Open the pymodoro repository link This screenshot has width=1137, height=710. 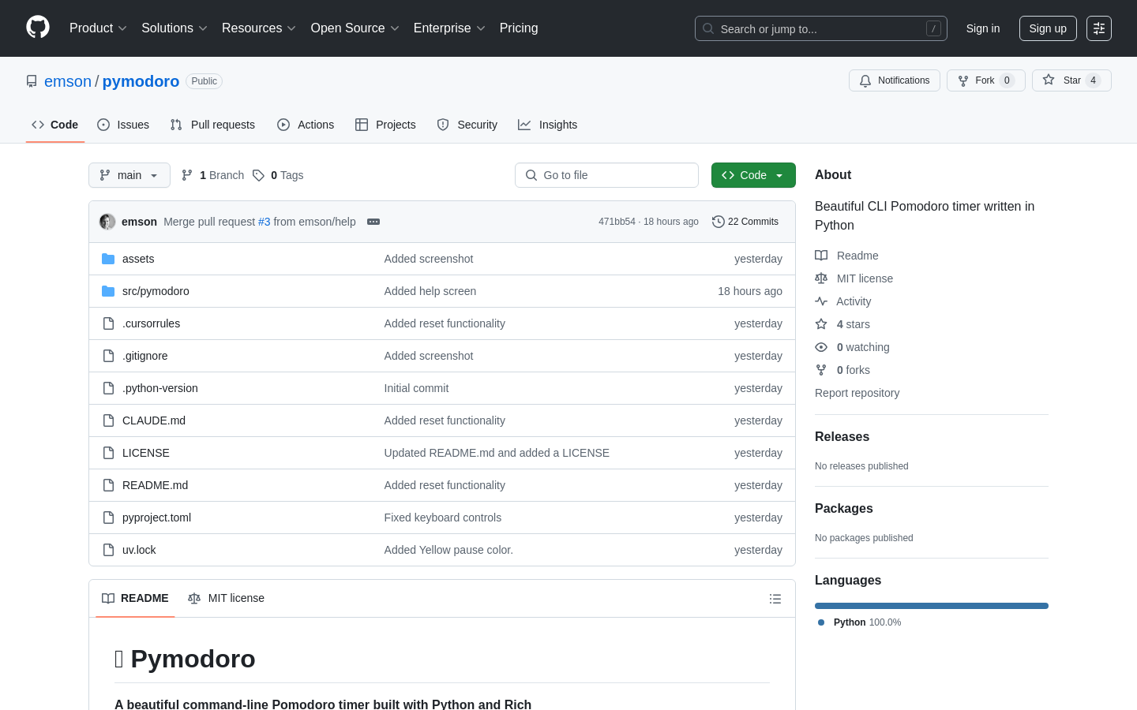tap(141, 81)
